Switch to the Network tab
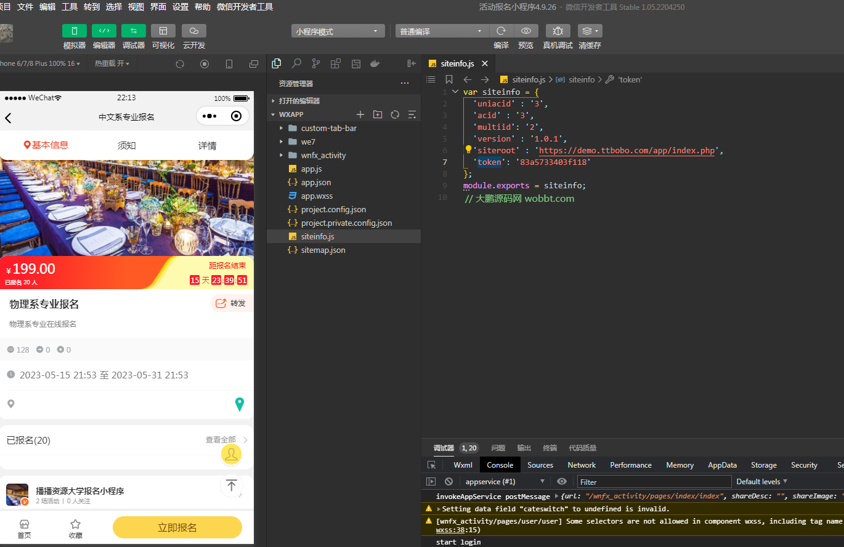The height and width of the screenshot is (547, 844). click(x=581, y=465)
